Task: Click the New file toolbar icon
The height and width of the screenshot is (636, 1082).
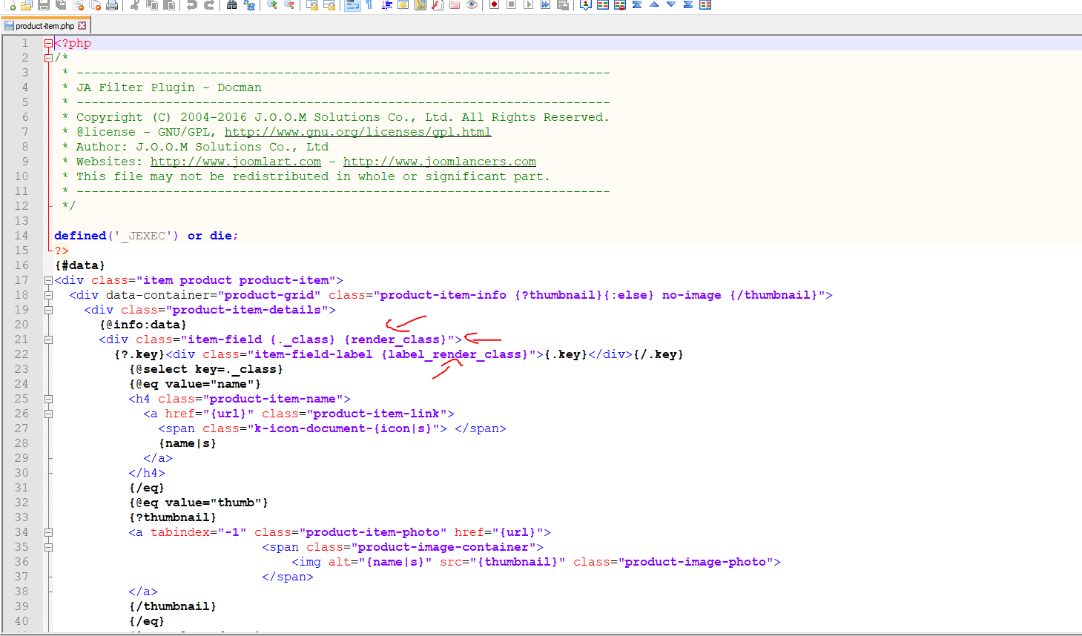Action: tap(10, 5)
